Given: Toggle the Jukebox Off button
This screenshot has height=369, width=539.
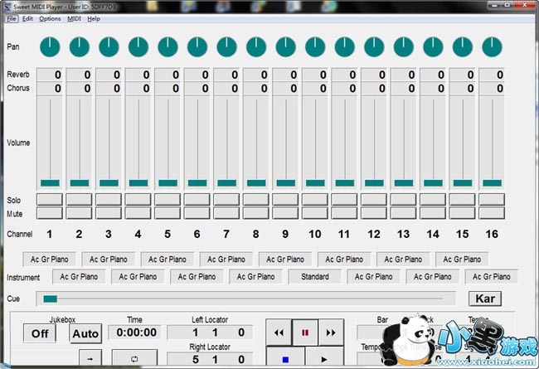Looking at the screenshot, I should tap(40, 333).
